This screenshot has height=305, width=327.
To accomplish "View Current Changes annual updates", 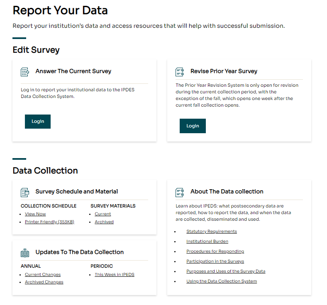I will point(43,275).
